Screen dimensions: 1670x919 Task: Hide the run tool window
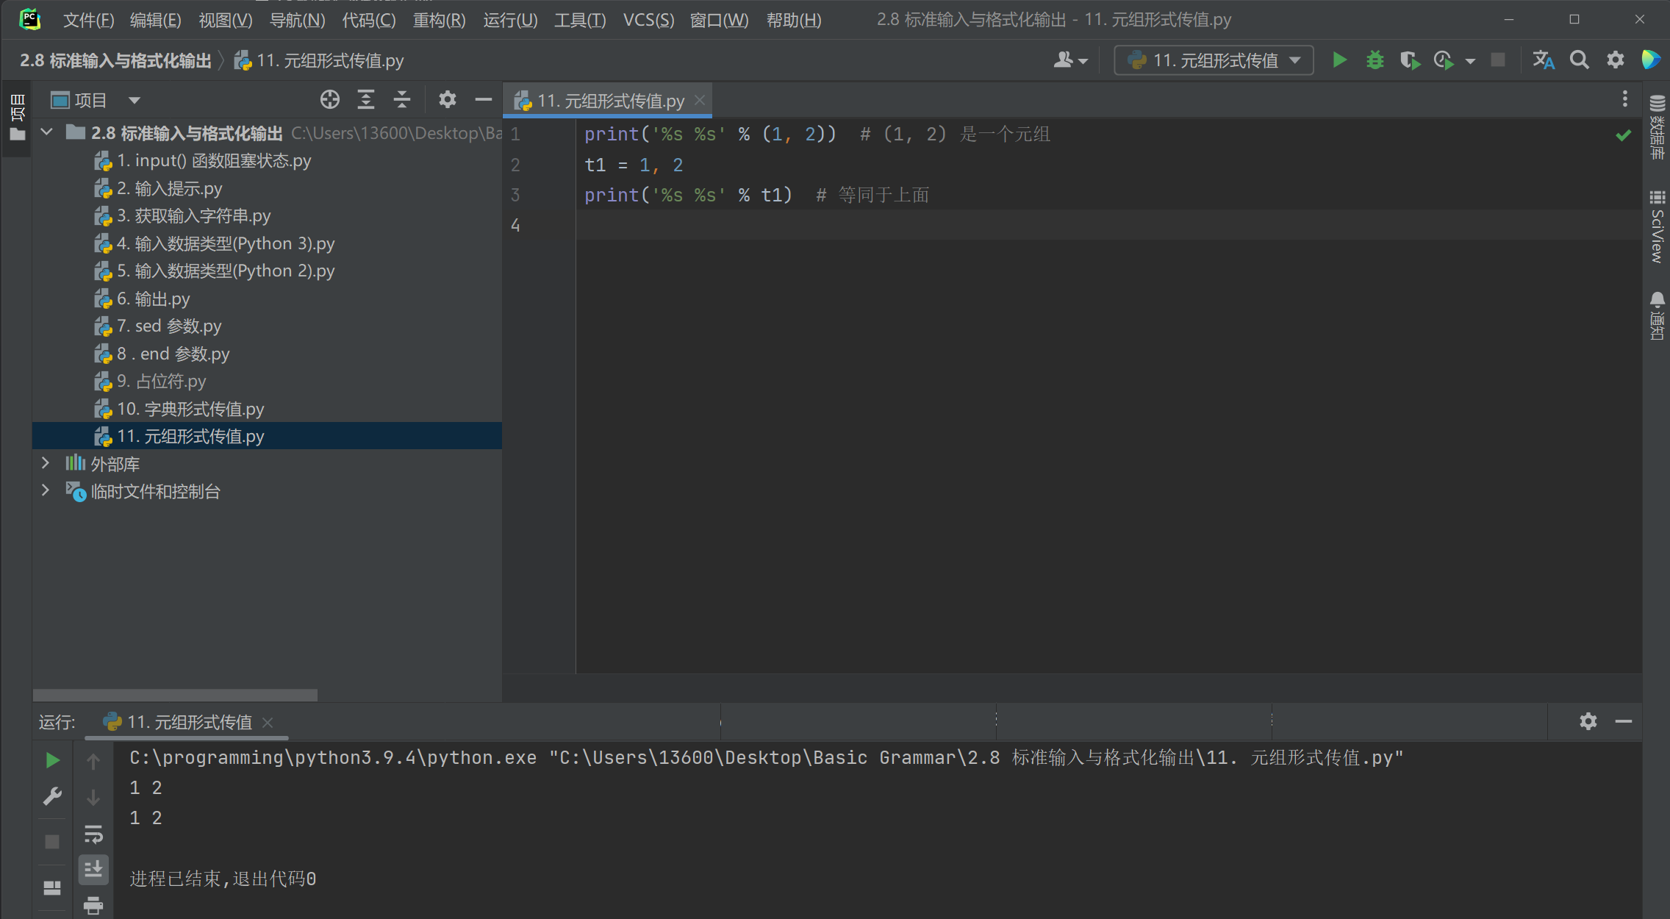pyautogui.click(x=1624, y=721)
